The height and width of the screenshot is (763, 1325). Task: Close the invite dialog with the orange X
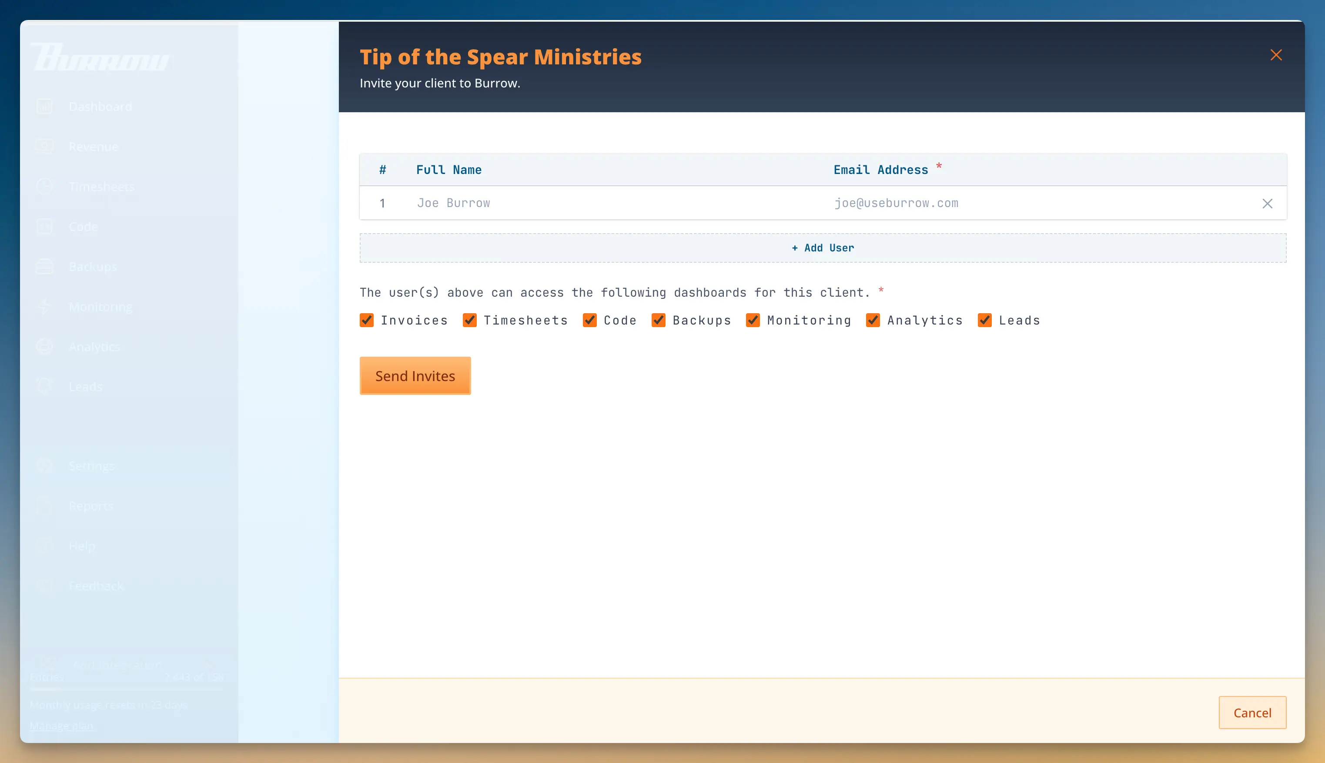1276,55
